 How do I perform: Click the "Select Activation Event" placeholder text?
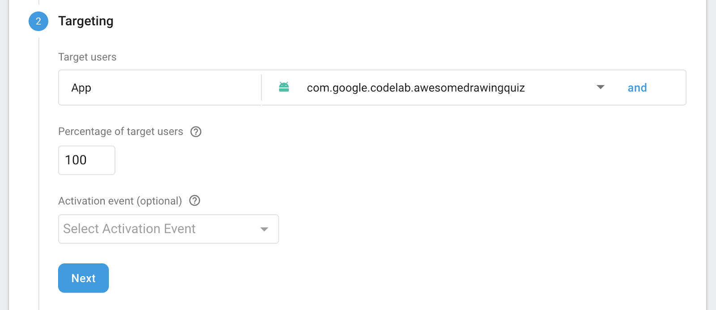pos(129,229)
